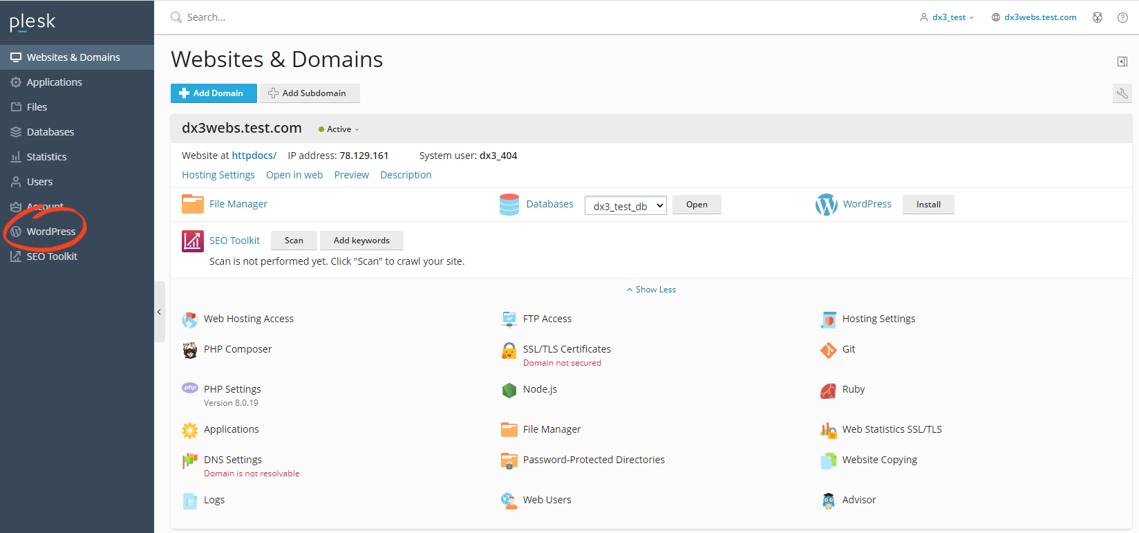
Task: Open the Git icon
Action: point(828,350)
